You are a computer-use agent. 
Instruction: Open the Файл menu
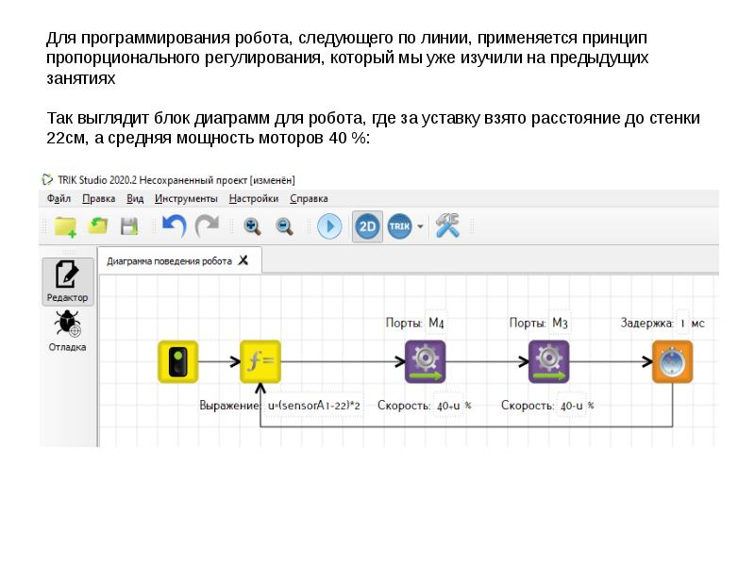[x=59, y=199]
